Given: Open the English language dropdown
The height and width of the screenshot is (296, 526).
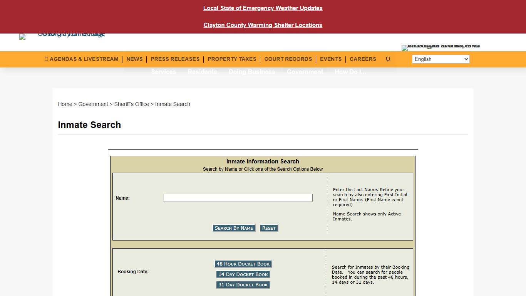Looking at the screenshot, I should [441, 59].
